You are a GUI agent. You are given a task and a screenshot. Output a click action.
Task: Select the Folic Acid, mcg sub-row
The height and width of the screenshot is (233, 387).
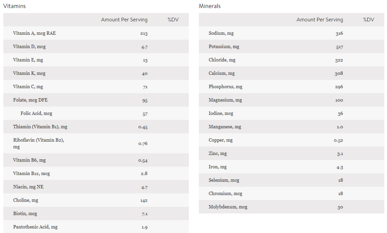coord(36,113)
